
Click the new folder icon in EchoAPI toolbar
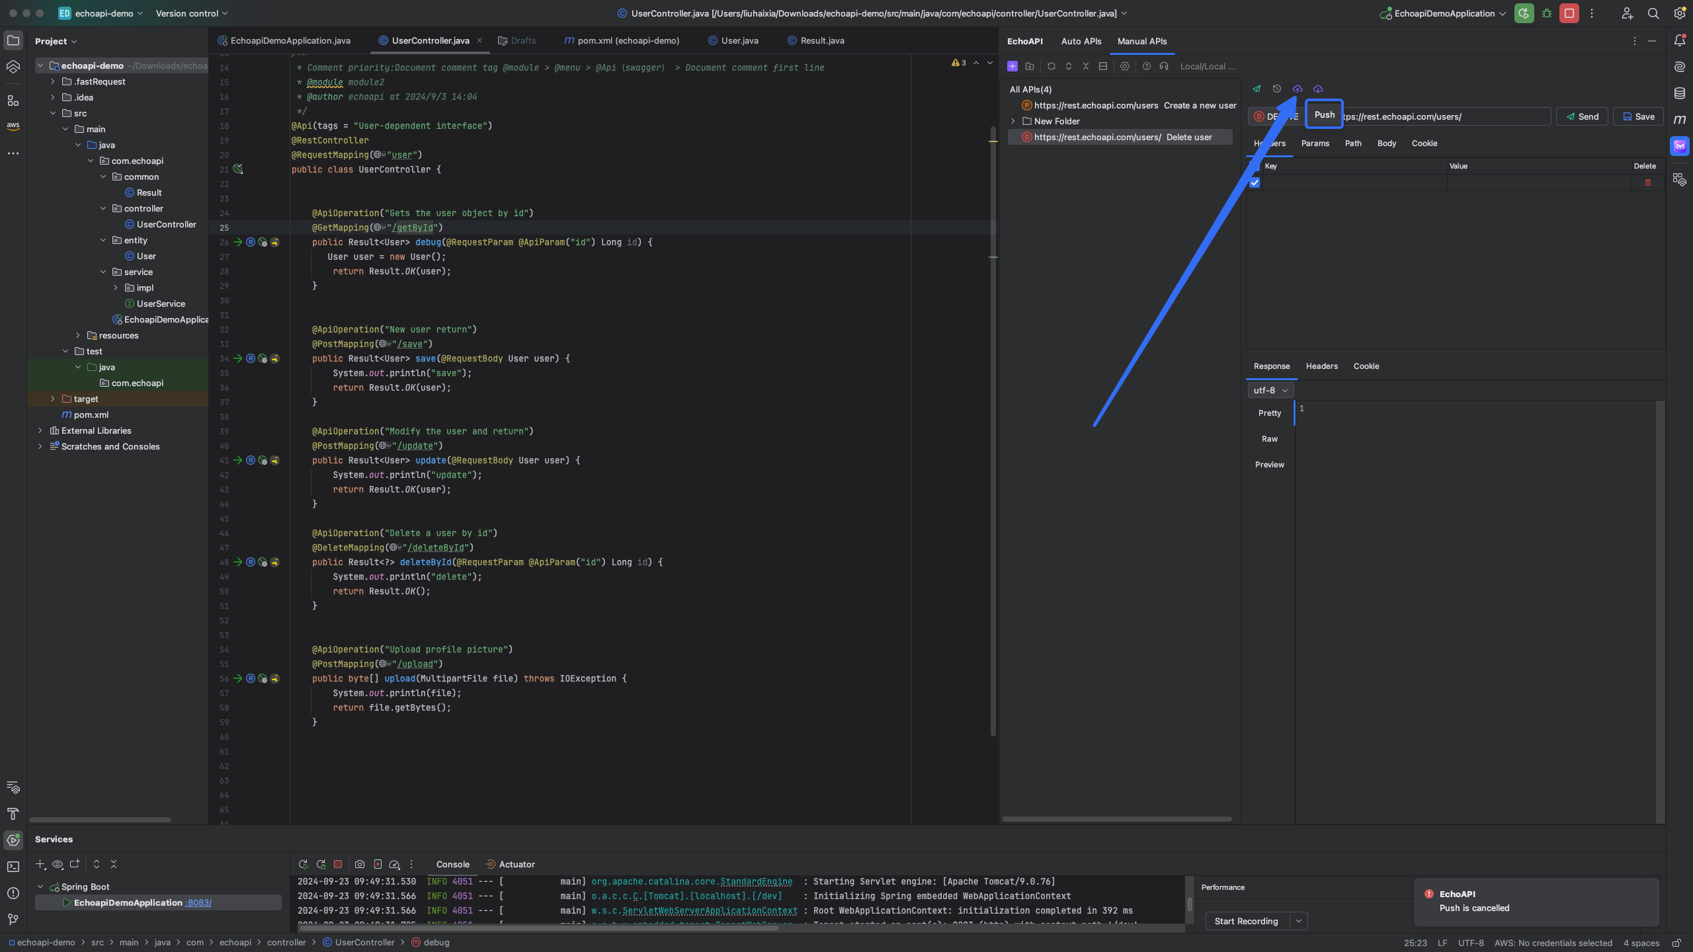[x=1030, y=66]
